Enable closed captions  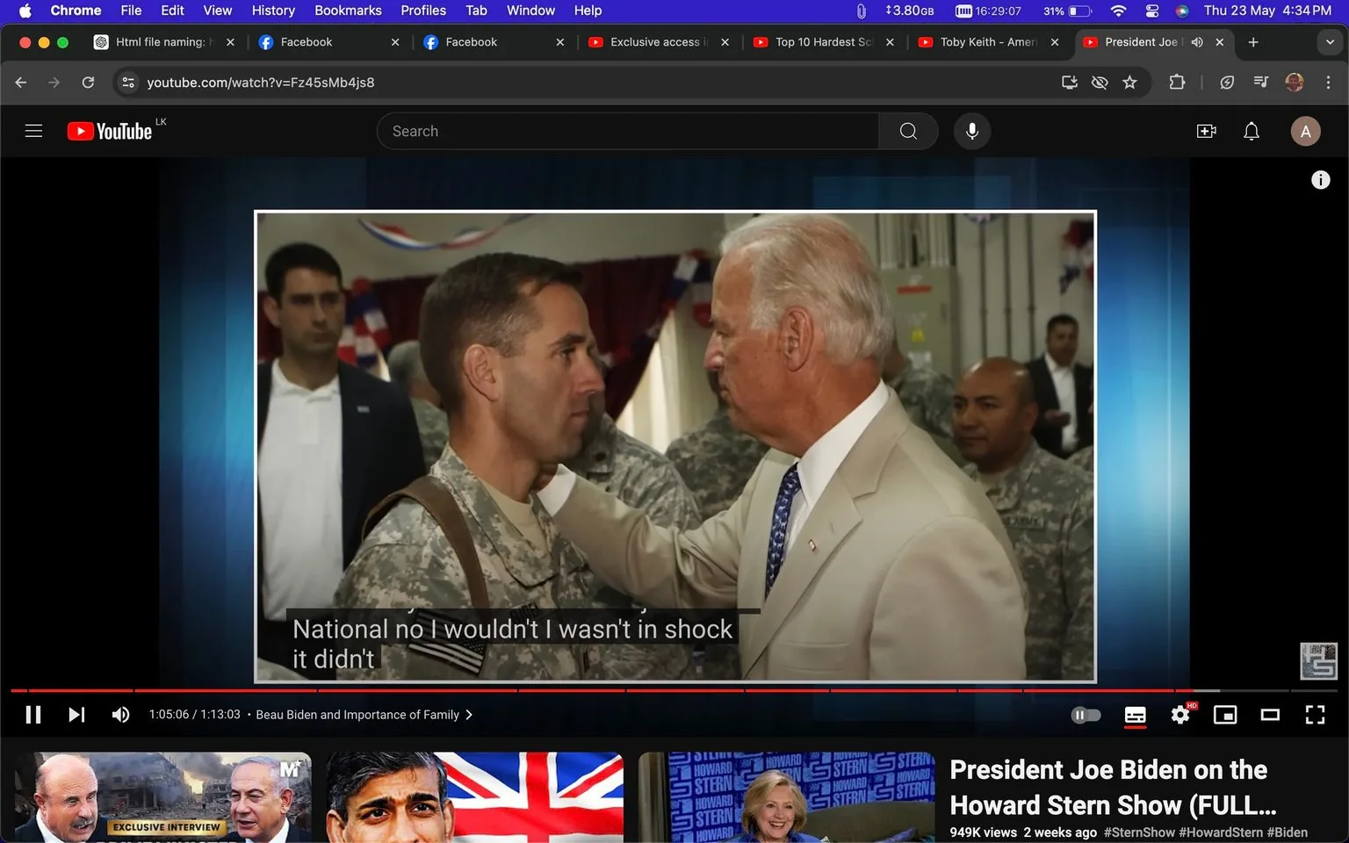(x=1135, y=715)
